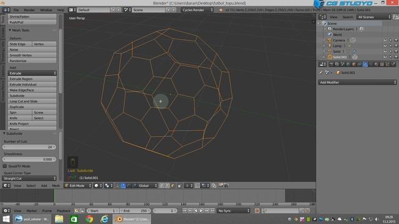Toggle Solid visibility eye in outliner
Screen dimensions: 399x224
pyautogui.click(x=385, y=52)
